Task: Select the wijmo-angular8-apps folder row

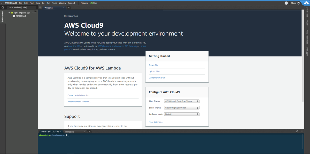Action: coord(22,13)
